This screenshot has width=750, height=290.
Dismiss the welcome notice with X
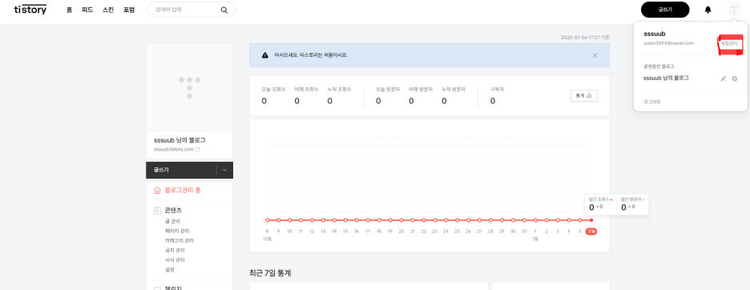point(595,55)
